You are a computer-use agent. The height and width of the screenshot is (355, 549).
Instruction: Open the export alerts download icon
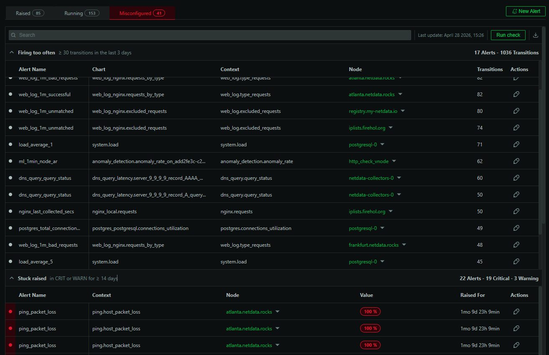(x=535, y=35)
